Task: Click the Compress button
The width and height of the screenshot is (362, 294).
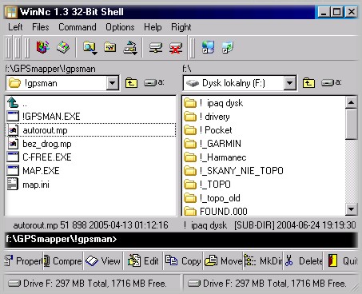Action: pyautogui.click(x=63, y=260)
